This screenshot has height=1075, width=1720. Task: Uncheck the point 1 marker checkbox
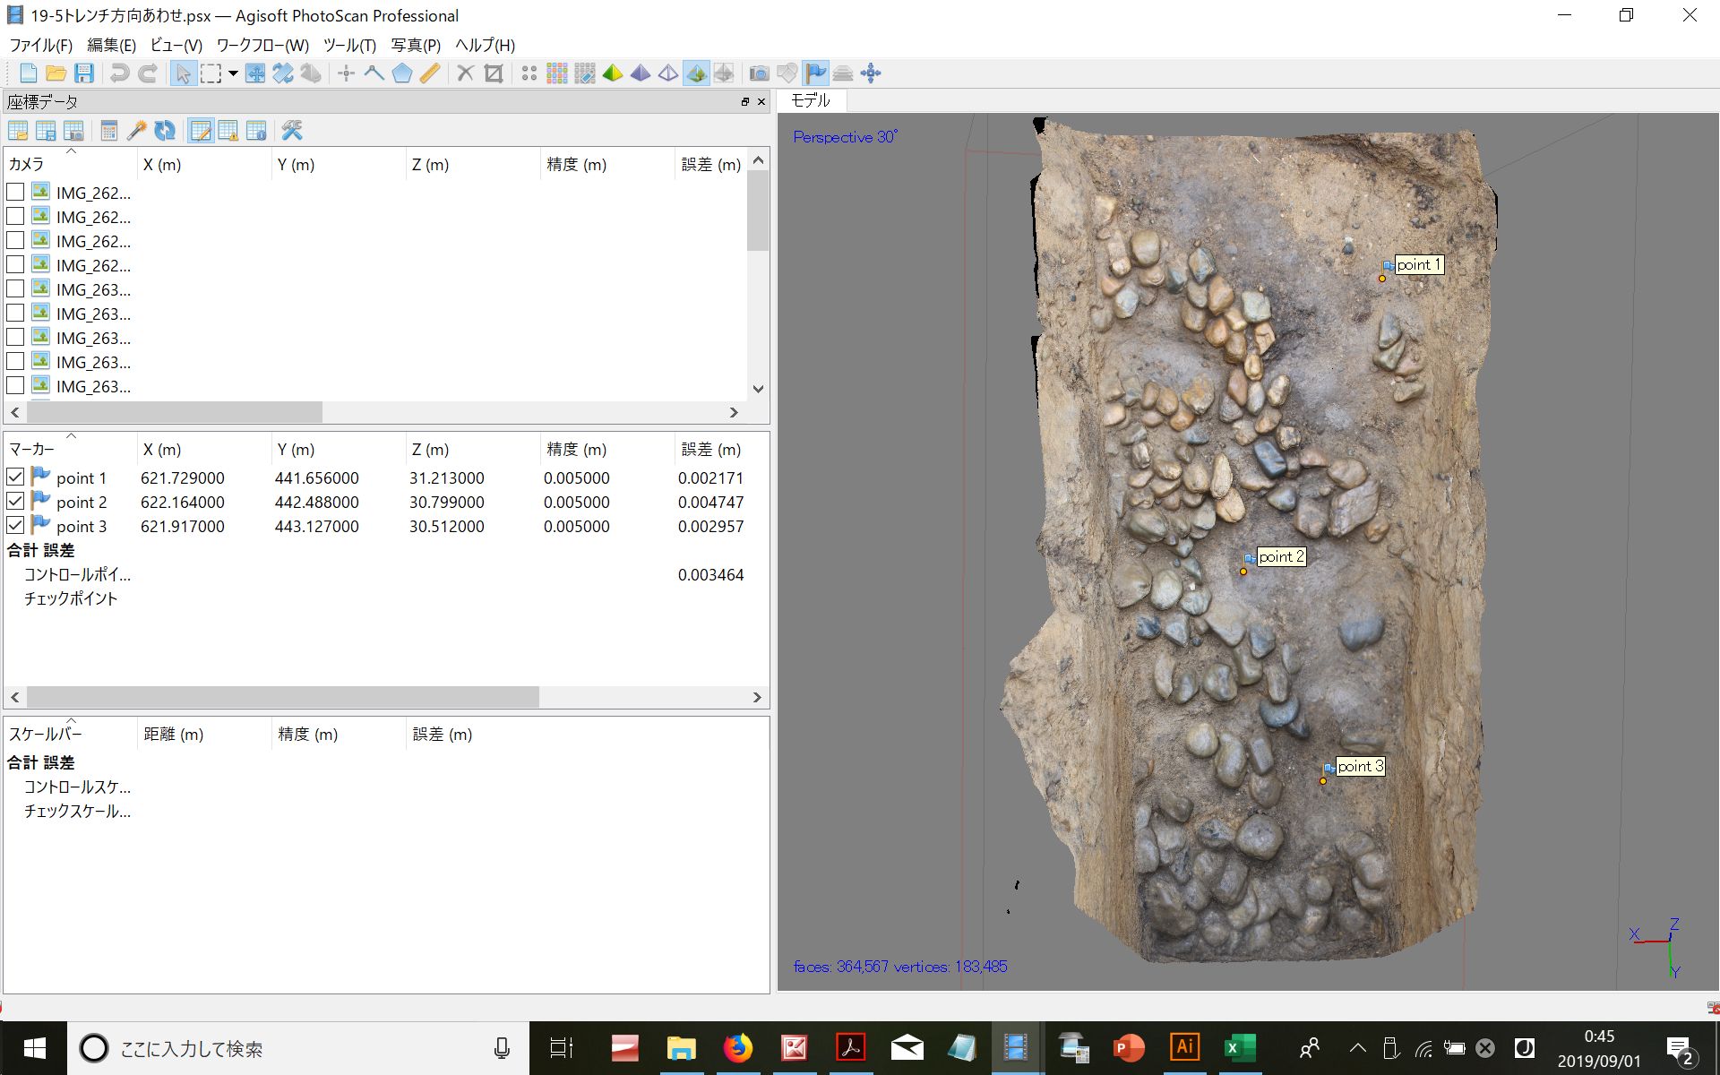(15, 477)
